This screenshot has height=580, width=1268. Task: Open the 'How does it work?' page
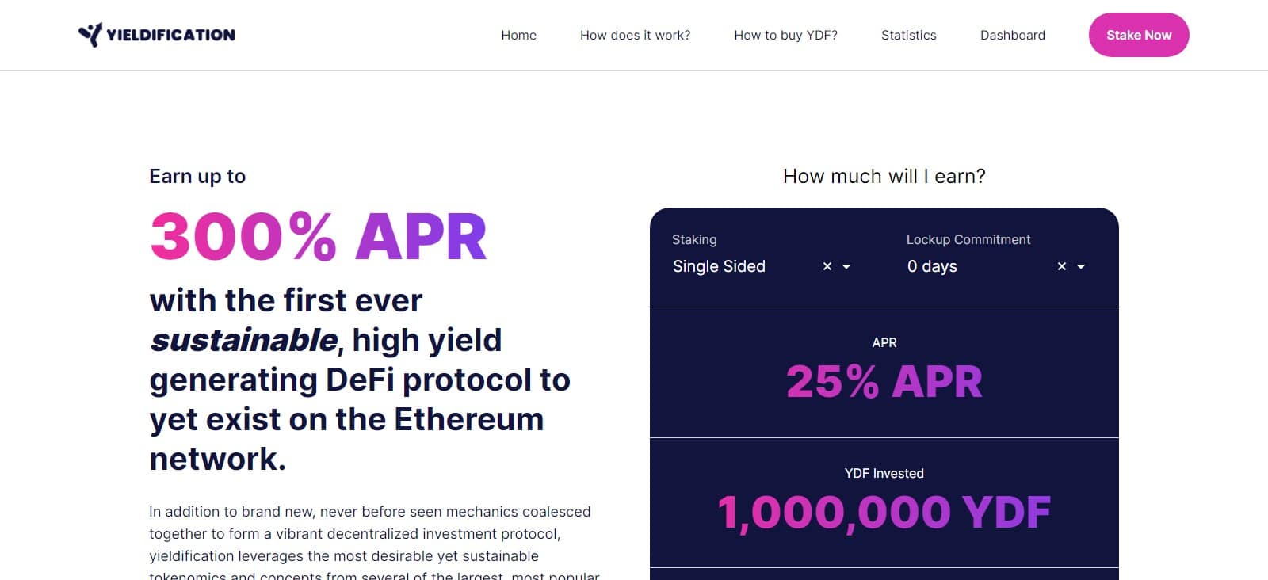tap(635, 35)
